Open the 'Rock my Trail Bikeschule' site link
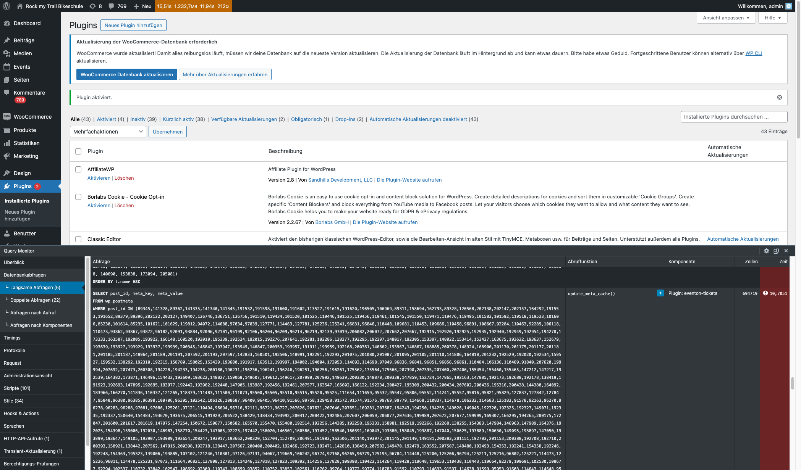The height and width of the screenshot is (470, 801). [x=50, y=6]
